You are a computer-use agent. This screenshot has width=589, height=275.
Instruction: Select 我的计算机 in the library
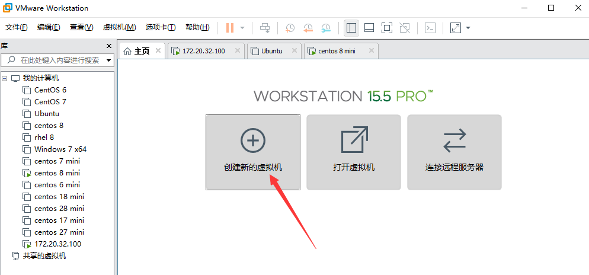41,78
